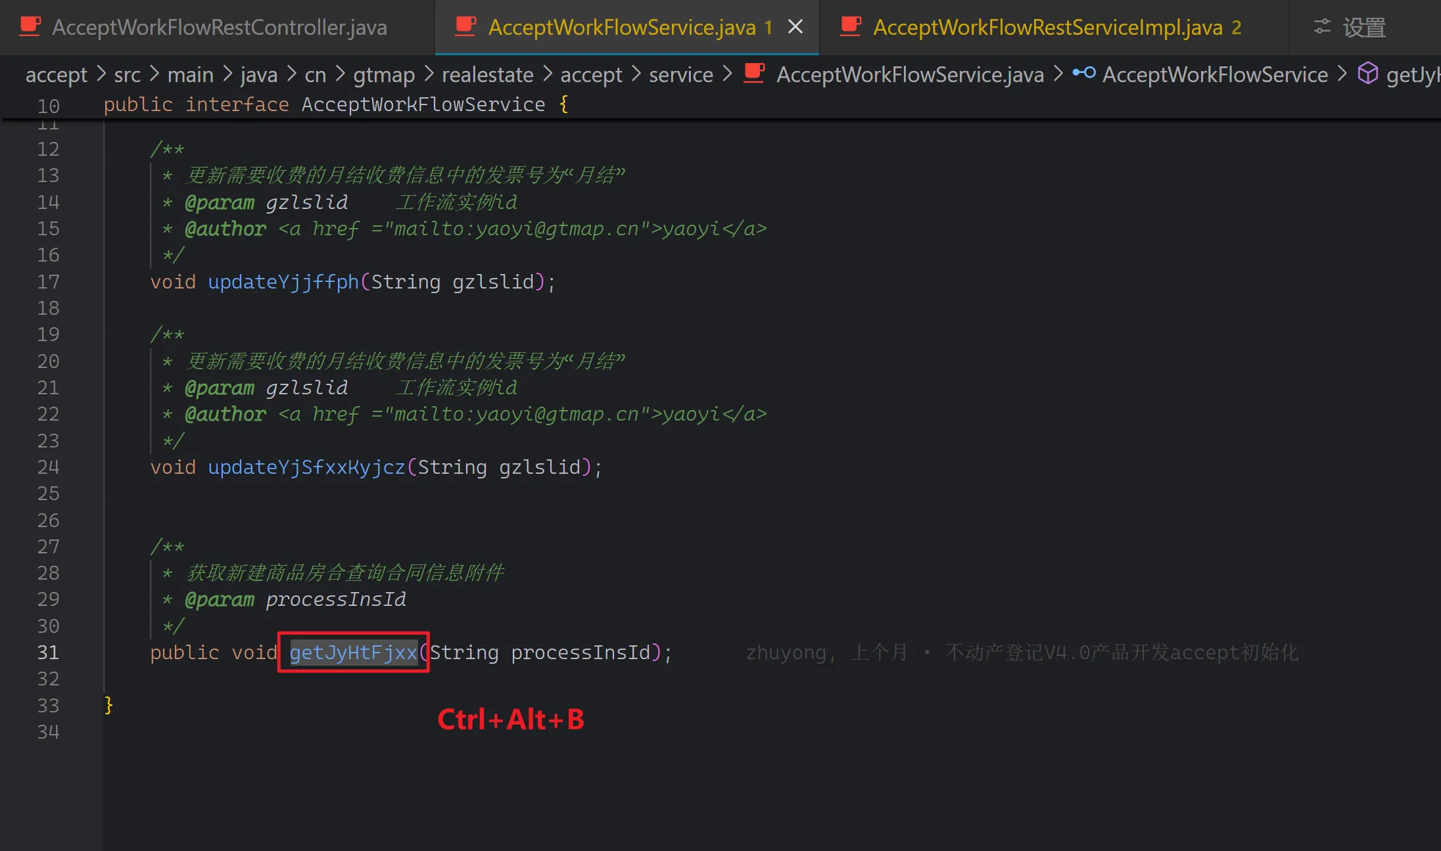Screen dimensions: 1441x851
Task: Switch to AcceptWorkFlowRestController.java tab
Action: point(219,28)
